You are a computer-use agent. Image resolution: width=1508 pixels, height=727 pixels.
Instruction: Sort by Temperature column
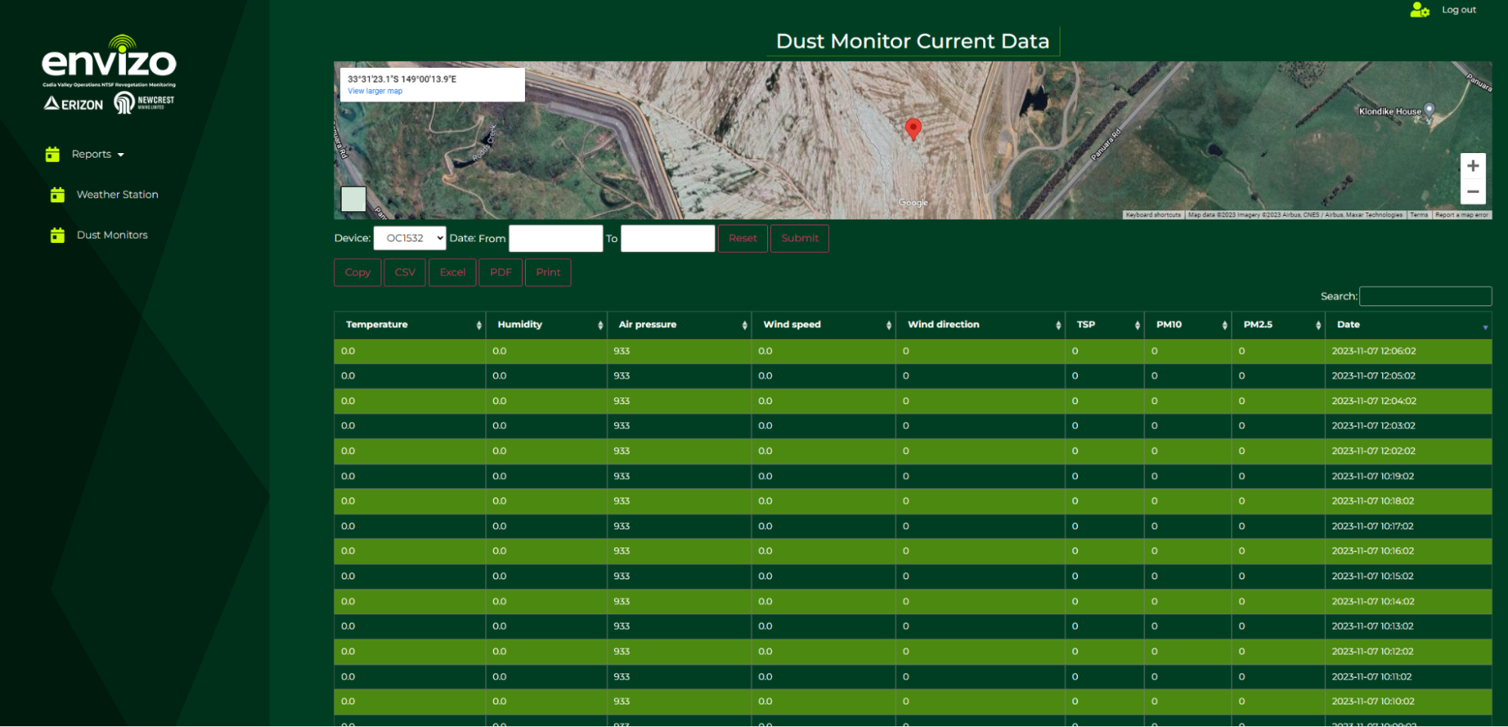410,325
